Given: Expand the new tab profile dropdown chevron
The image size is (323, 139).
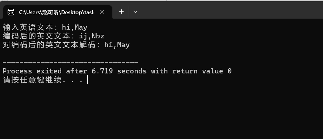Looking at the screenshot, I should (x=135, y=12).
